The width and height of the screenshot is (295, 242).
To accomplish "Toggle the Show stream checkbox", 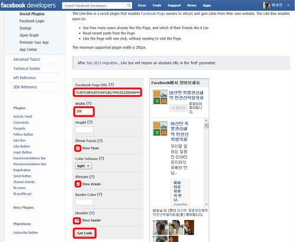I will click(x=78, y=184).
